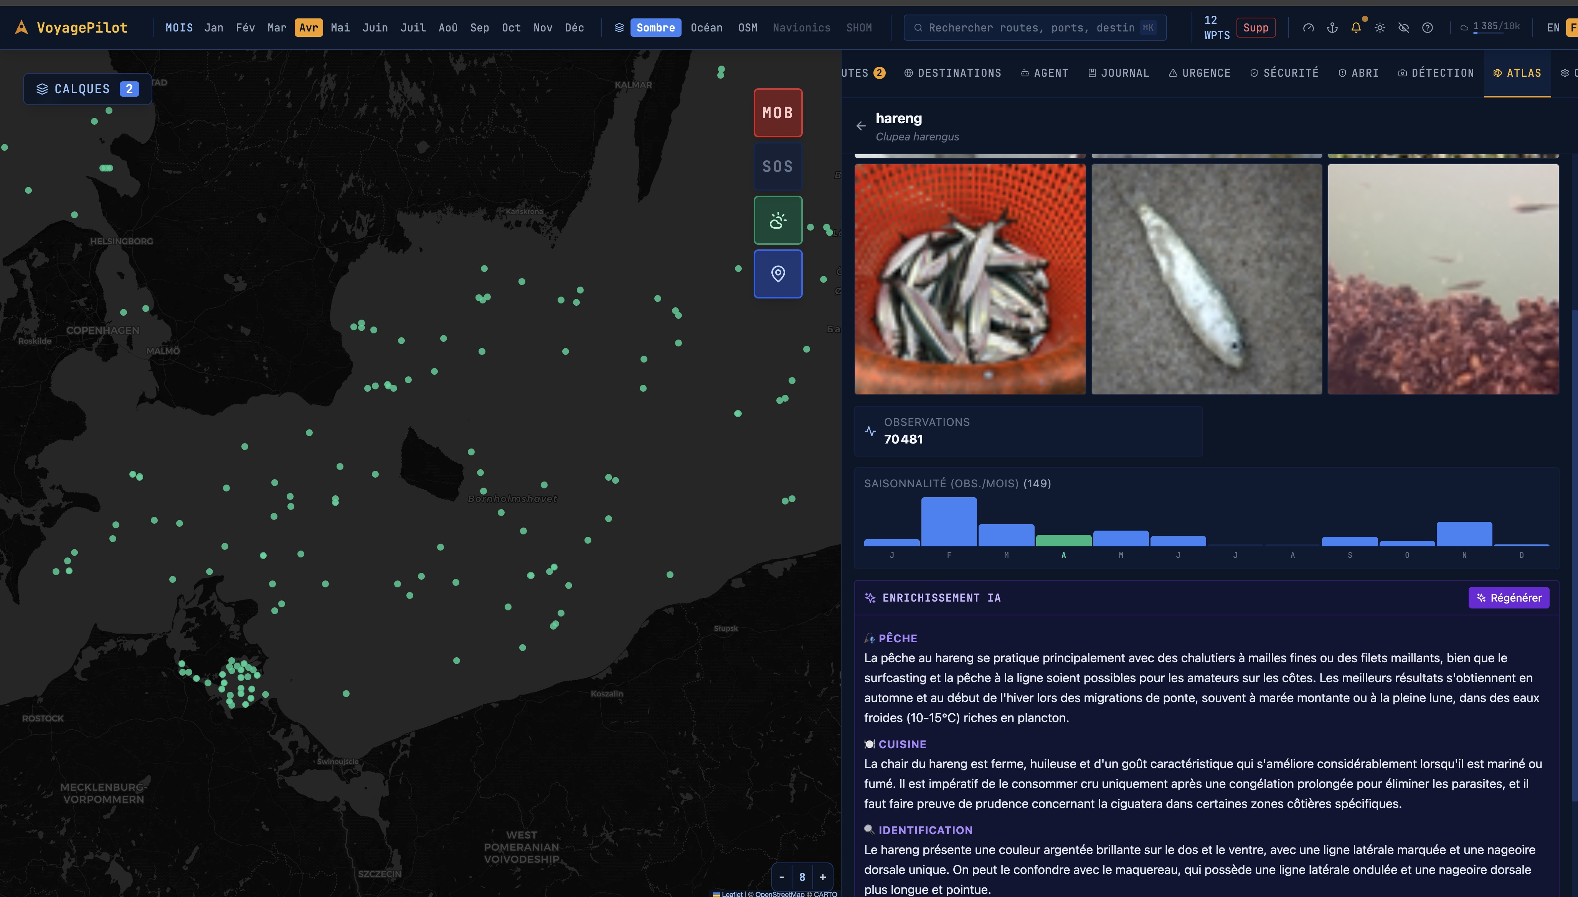The image size is (1578, 897).
Task: Zoom out map with minus button
Action: (781, 877)
